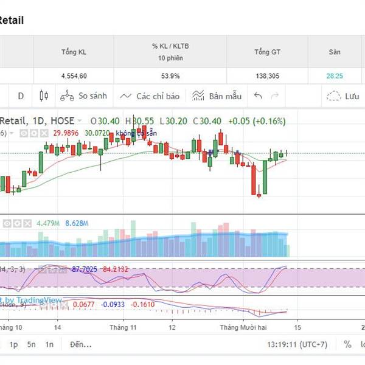
Task: Open the candlestick chart style selector
Action: pos(43,96)
